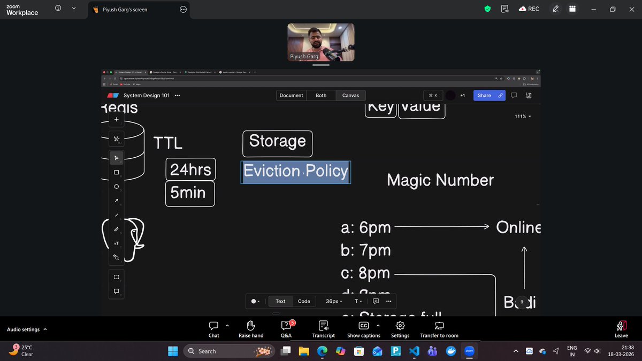Click the Eraser logo icon
This screenshot has height=361, width=642.
click(x=112, y=96)
